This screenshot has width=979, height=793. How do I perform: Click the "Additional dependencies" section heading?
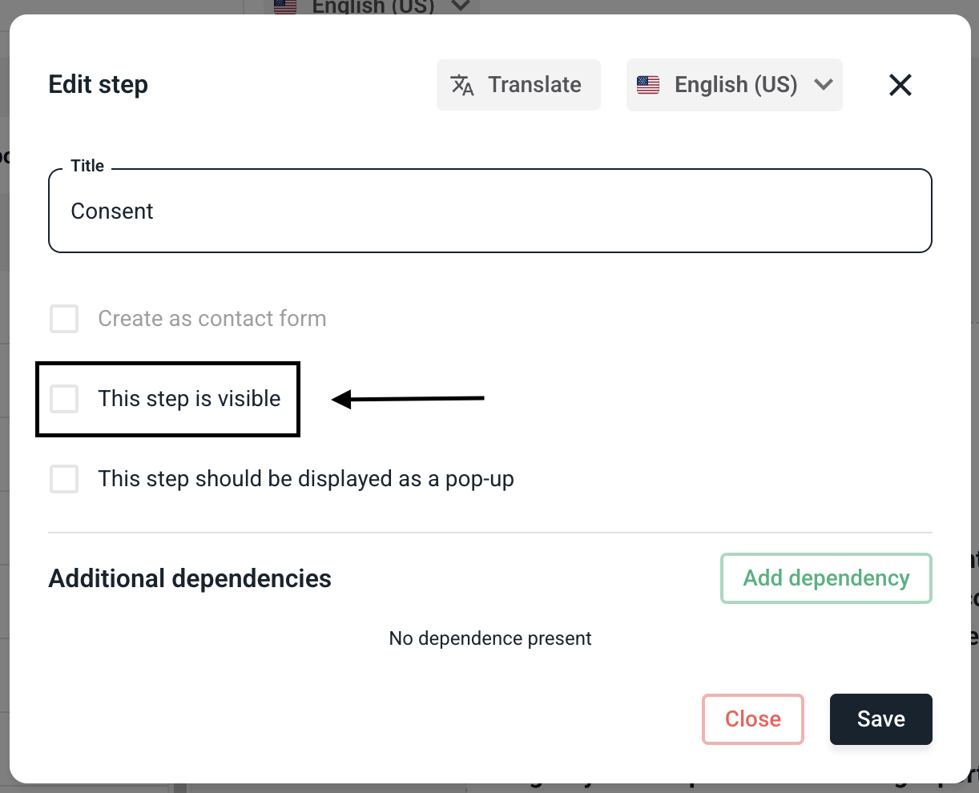[x=190, y=578]
